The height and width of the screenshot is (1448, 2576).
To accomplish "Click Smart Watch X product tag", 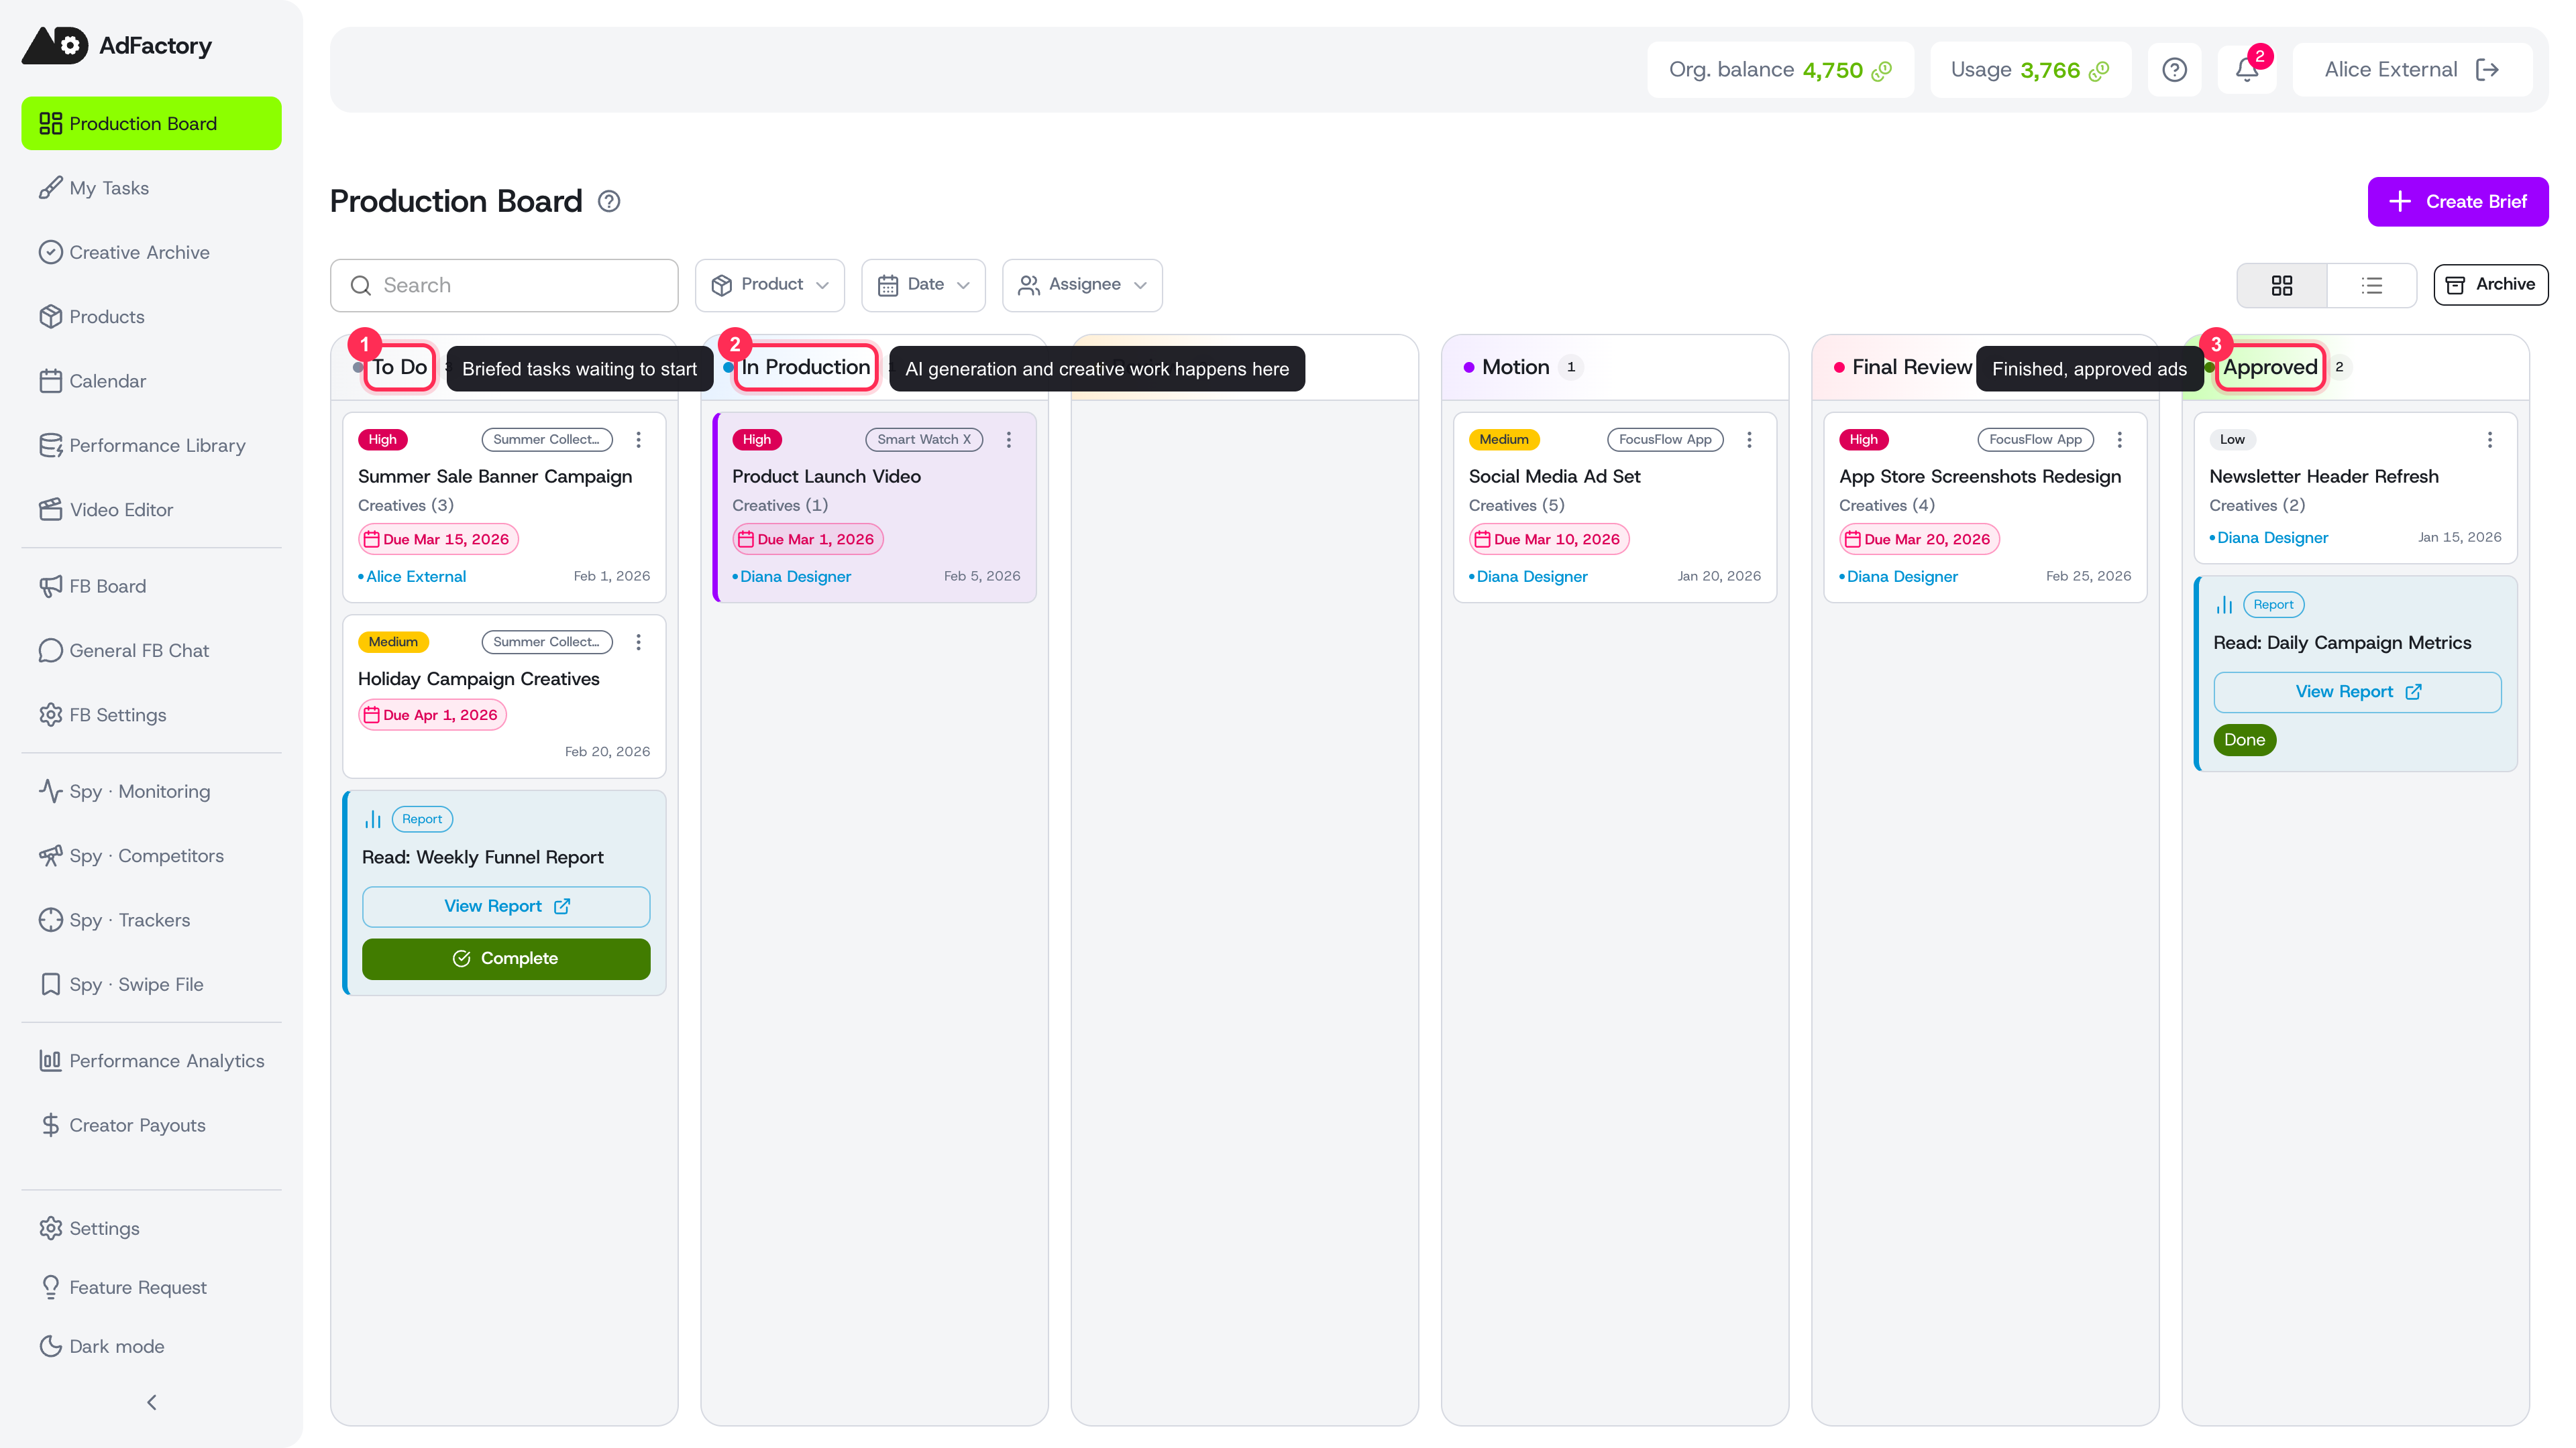I will click(x=924, y=440).
